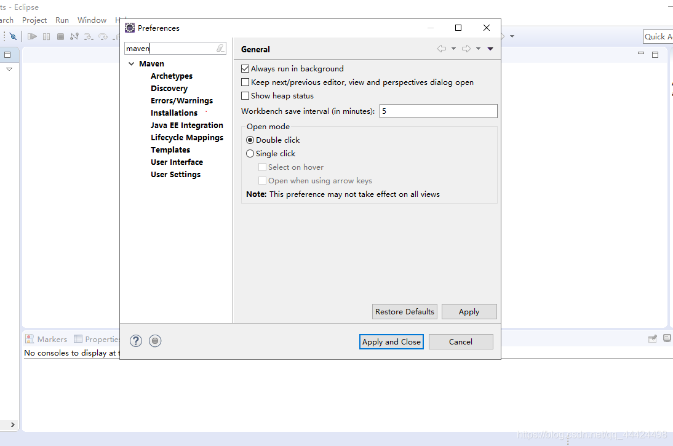Image resolution: width=673 pixels, height=446 pixels.
Task: Uncheck Always run in background
Action: pos(245,69)
